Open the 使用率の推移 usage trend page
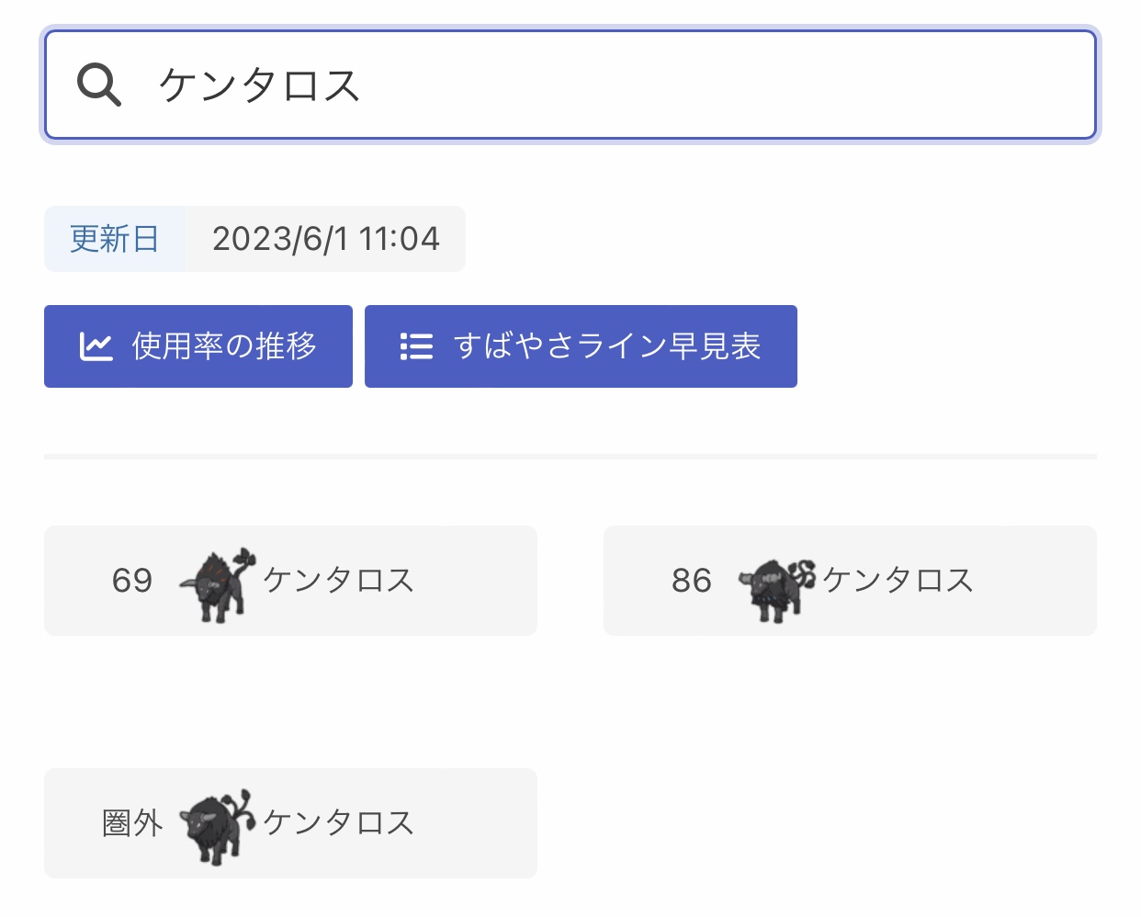Image resolution: width=1141 pixels, height=917 pixels. (x=198, y=346)
